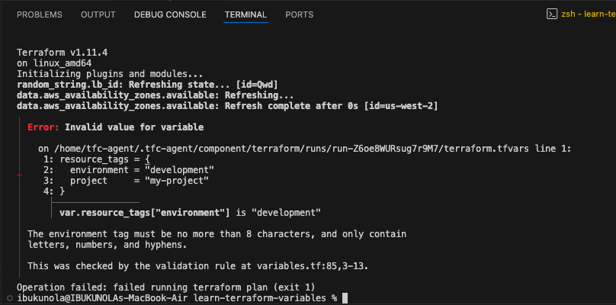Switch to the PROBLEMS tab
The image size is (616, 305).
pos(40,15)
